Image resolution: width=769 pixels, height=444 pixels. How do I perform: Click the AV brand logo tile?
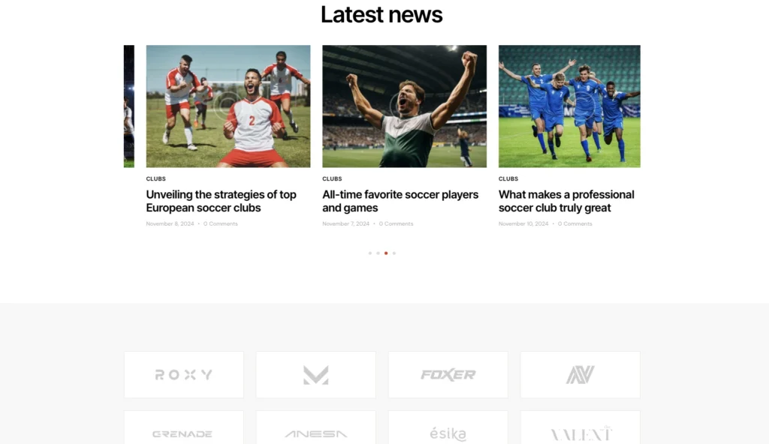point(581,374)
